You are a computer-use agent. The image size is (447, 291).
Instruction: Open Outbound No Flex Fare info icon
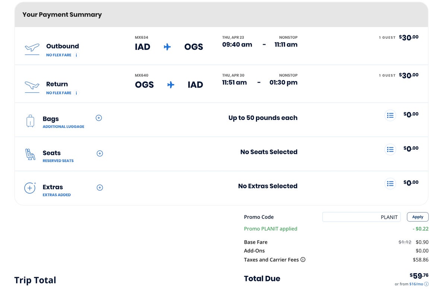[x=76, y=55]
